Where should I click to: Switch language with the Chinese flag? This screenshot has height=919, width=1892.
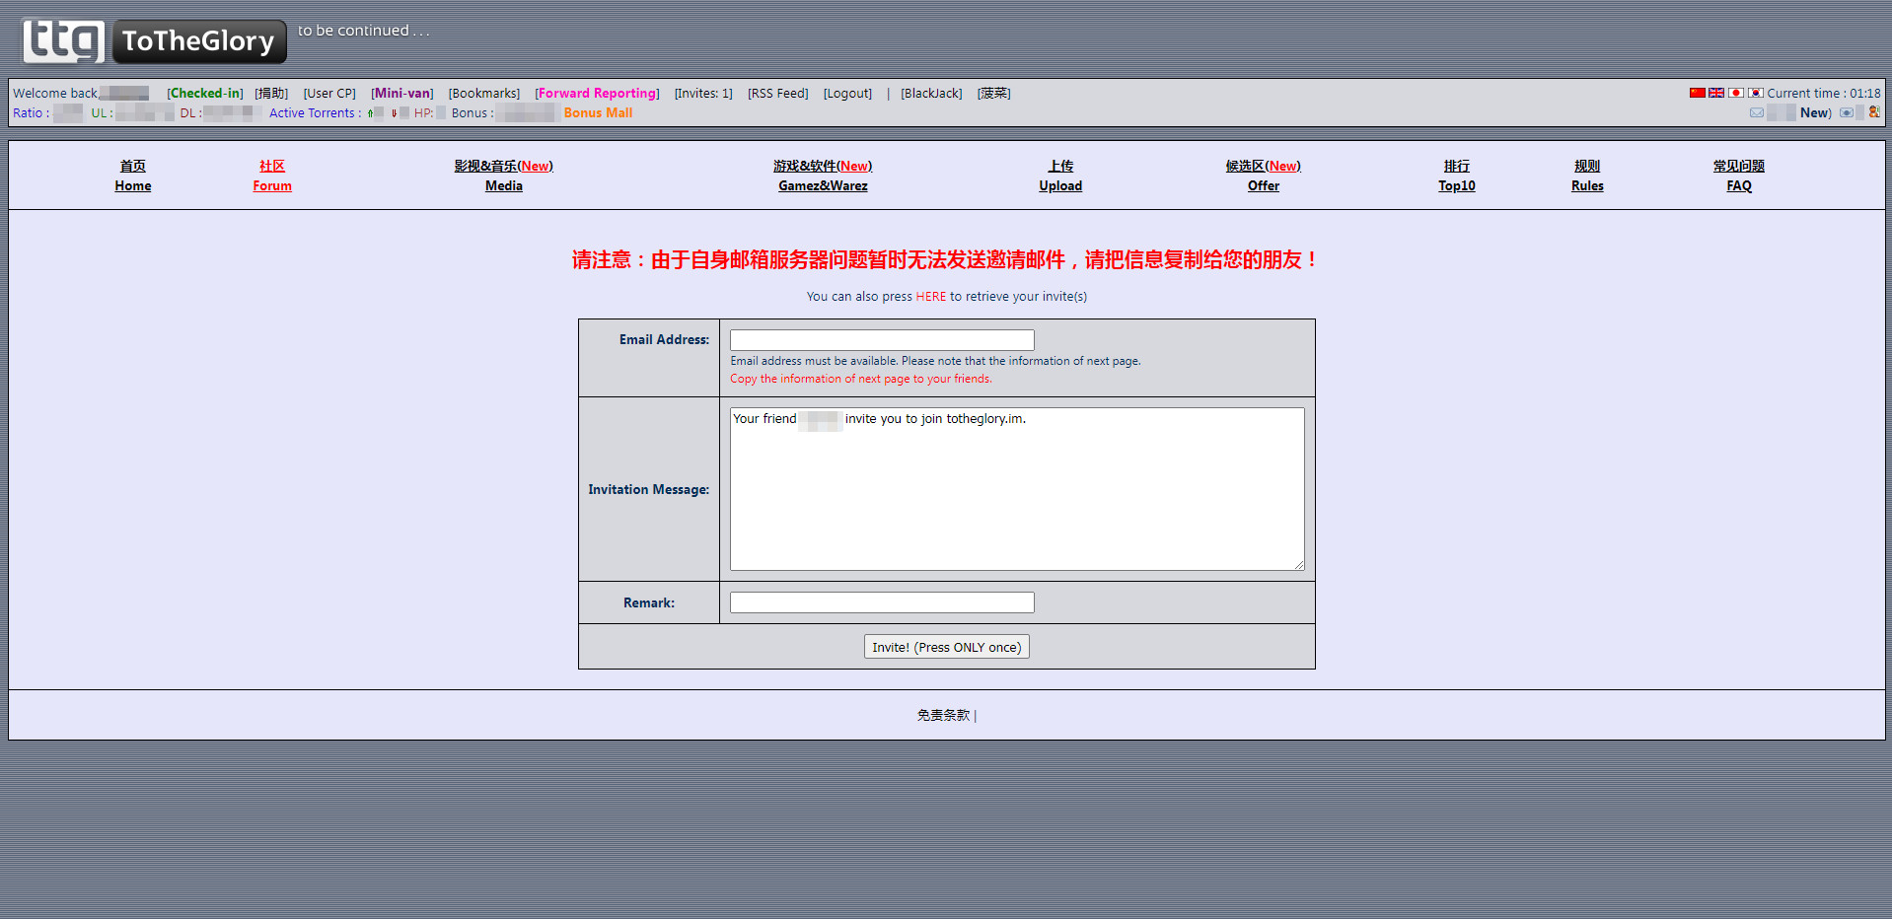point(1697,93)
